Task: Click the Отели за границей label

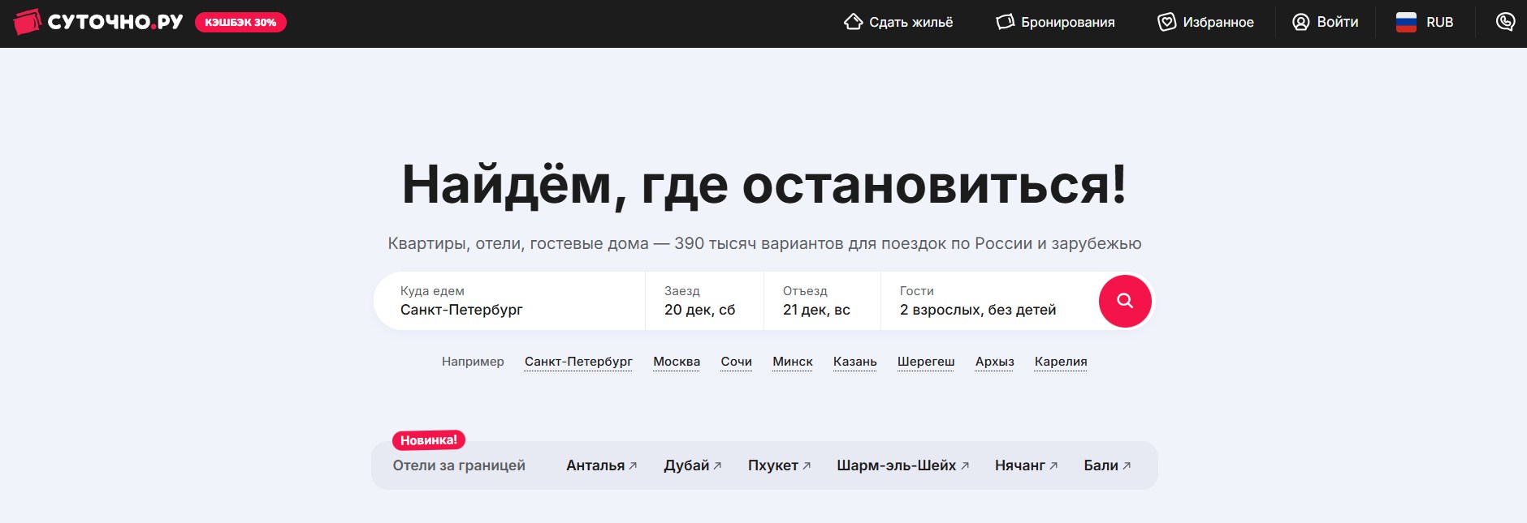Action: (459, 465)
